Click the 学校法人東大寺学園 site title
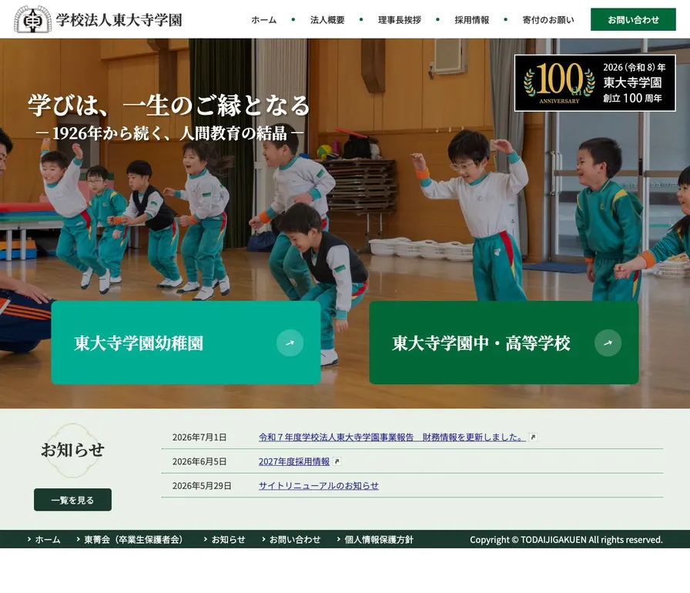 pos(119,20)
